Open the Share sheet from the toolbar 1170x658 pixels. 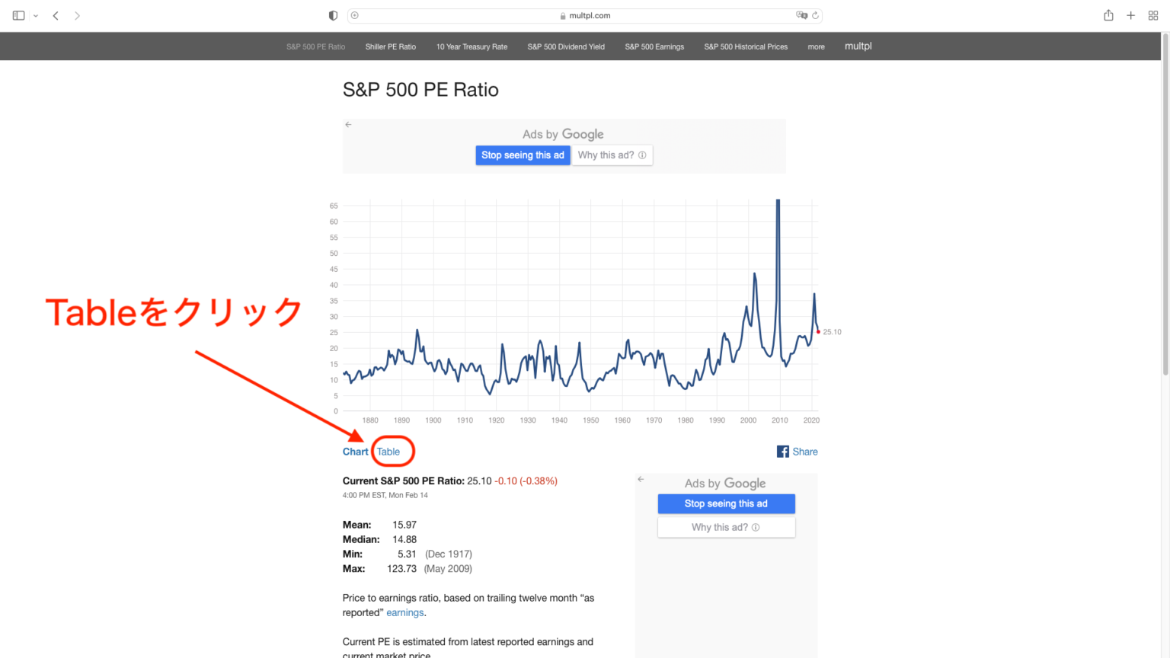pos(1108,14)
